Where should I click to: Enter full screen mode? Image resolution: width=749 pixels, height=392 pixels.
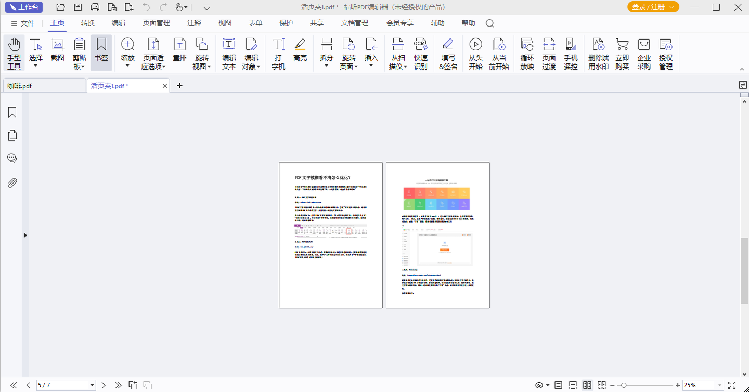point(732,385)
